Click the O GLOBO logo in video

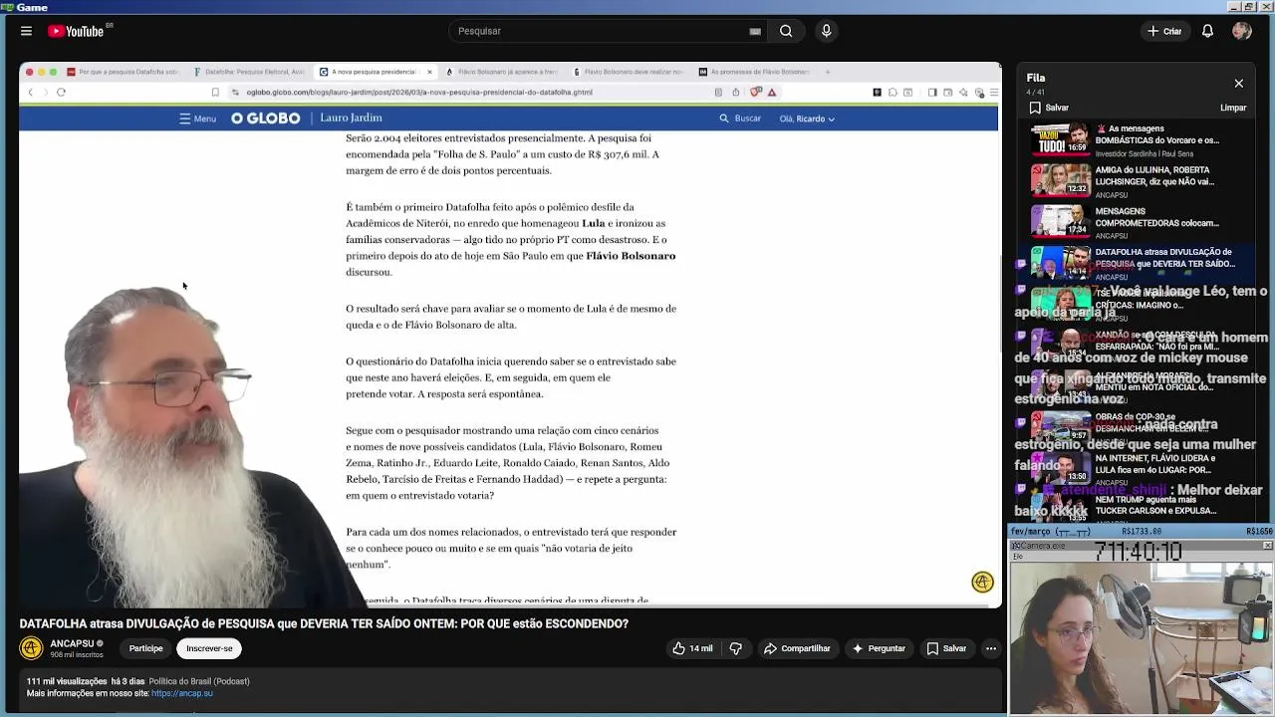(x=265, y=119)
